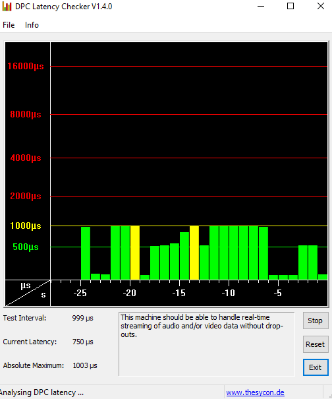332x399 pixels.
Task: Click the status message text box
Action: click(x=207, y=344)
